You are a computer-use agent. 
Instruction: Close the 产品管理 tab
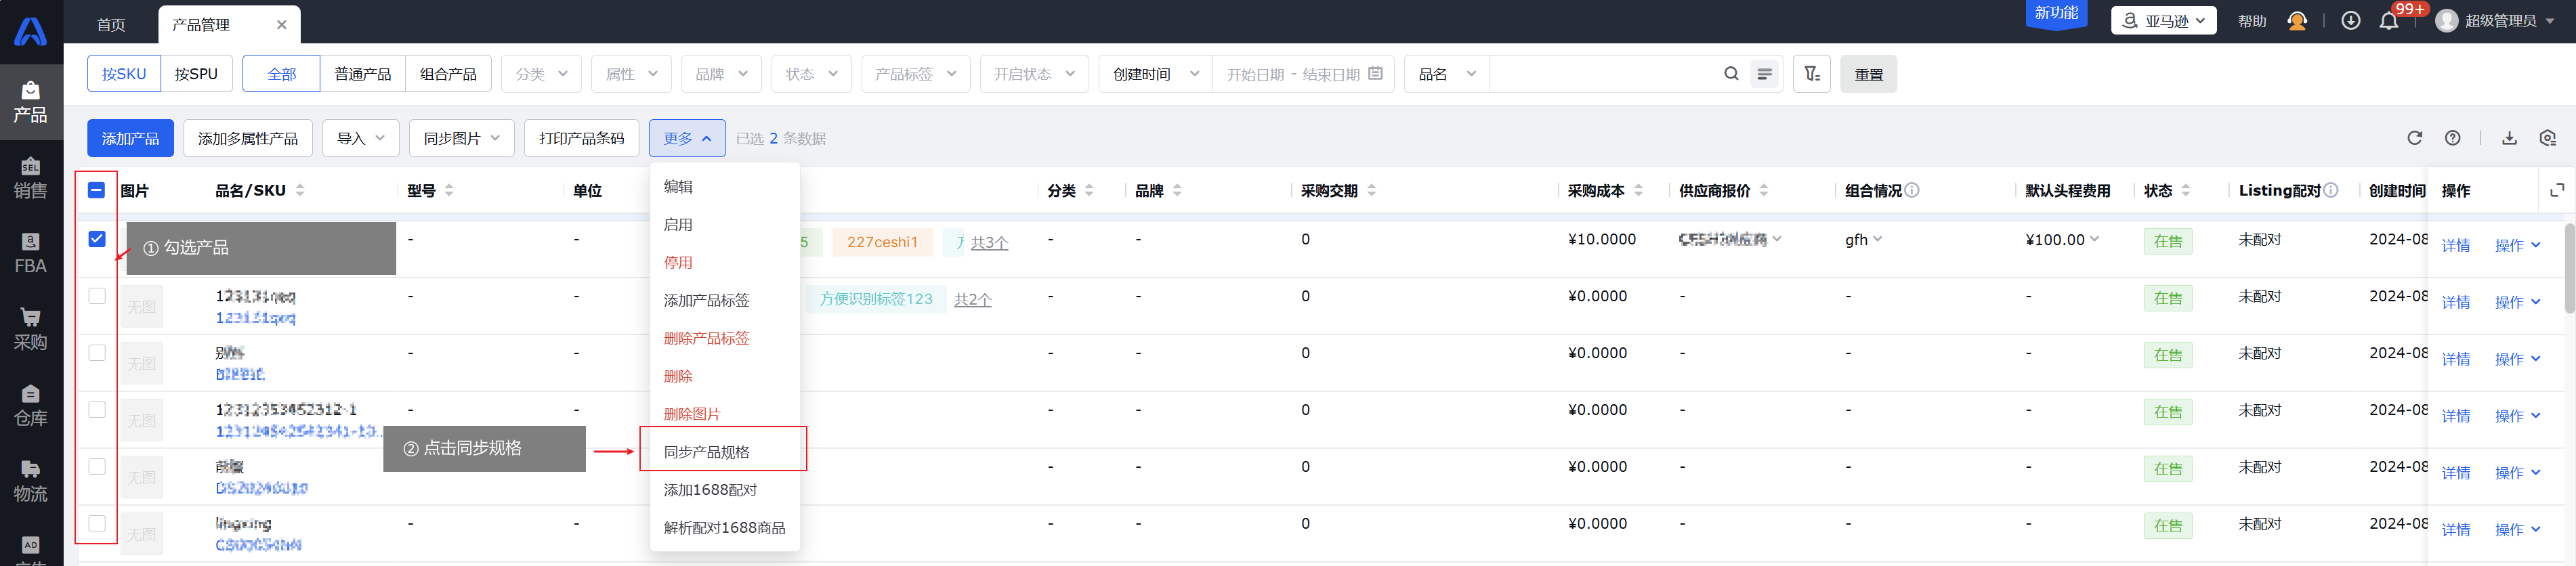pos(281,25)
